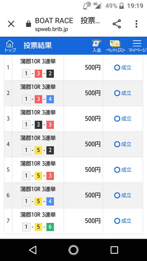This screenshot has height=261, width=147.
Task: Tap the 500円 amount in row 3
Action: coord(93,119)
